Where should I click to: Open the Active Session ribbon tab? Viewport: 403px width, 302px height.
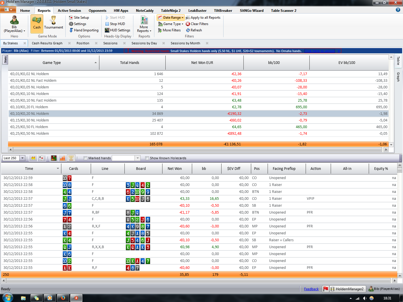pos(69,10)
